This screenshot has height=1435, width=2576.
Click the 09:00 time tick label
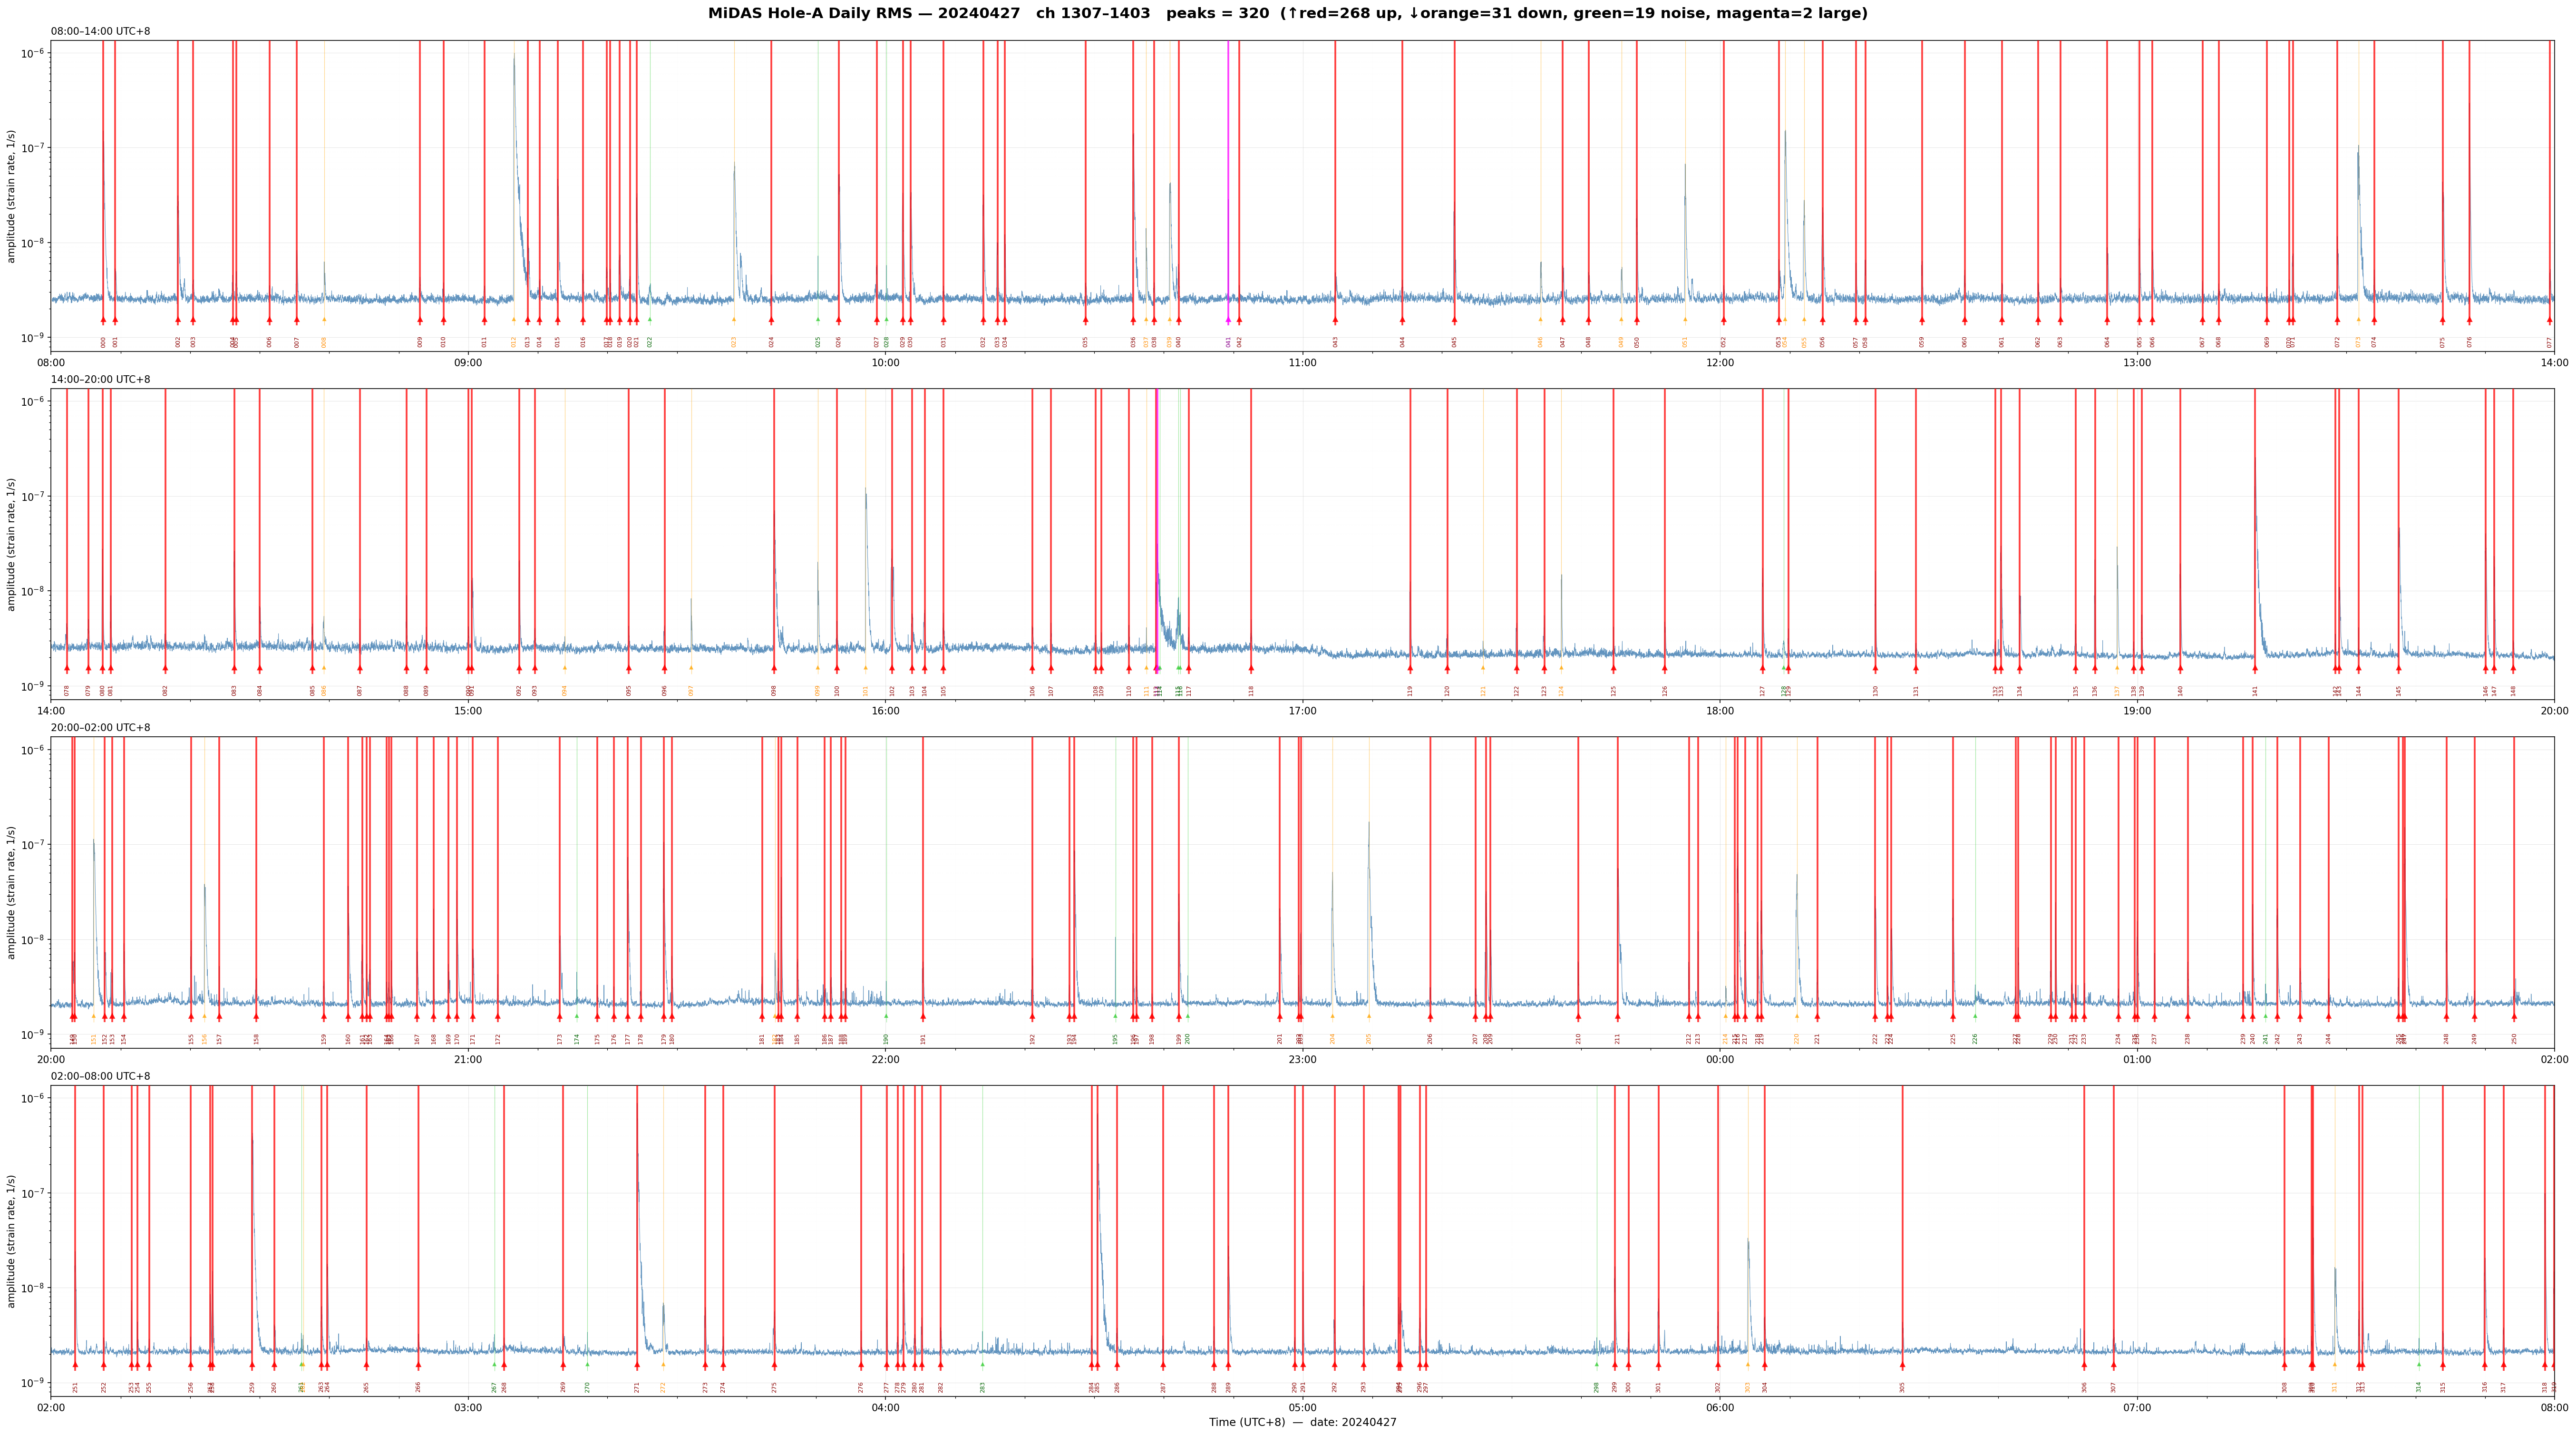(468, 362)
